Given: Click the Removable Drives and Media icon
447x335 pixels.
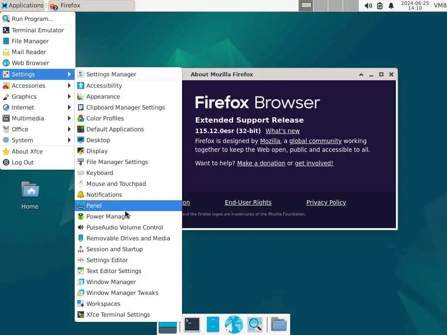Looking at the screenshot, I should pos(81,238).
